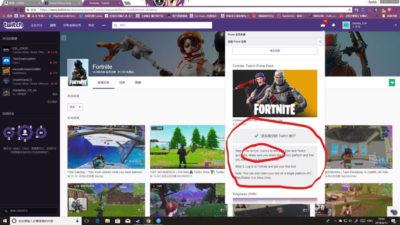Open the DreamHackCS channel in the sidebar

point(30,81)
